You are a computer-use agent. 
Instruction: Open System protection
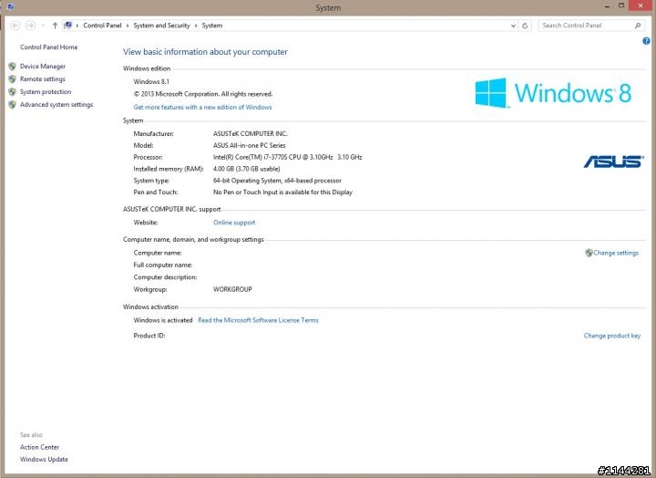46,92
